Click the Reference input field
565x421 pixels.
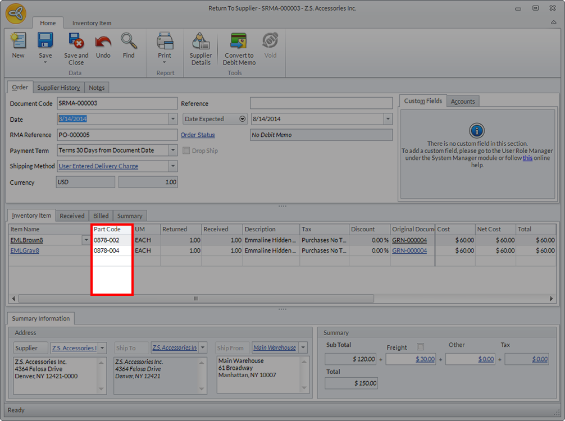321,103
